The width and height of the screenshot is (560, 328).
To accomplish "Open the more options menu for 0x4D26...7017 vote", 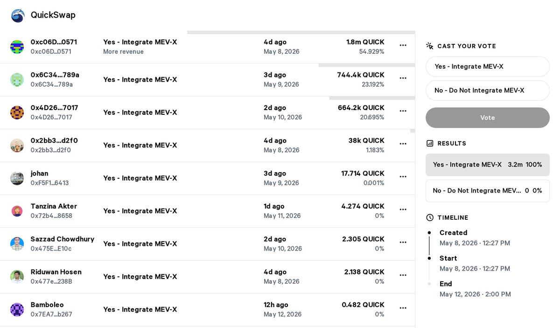I will (x=403, y=111).
